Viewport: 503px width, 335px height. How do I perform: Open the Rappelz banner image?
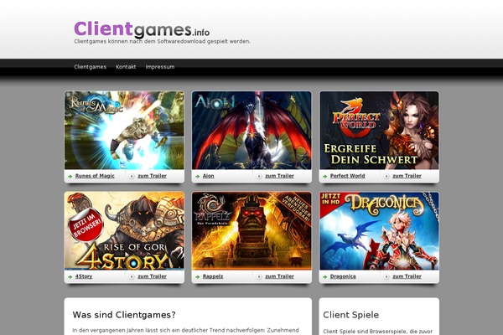coord(251,230)
